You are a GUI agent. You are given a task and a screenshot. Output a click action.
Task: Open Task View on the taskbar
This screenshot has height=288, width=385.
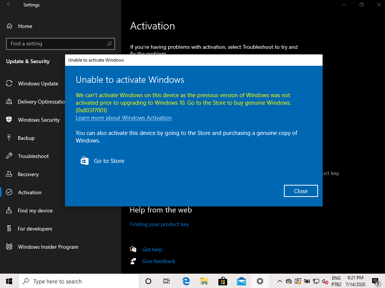(167, 281)
